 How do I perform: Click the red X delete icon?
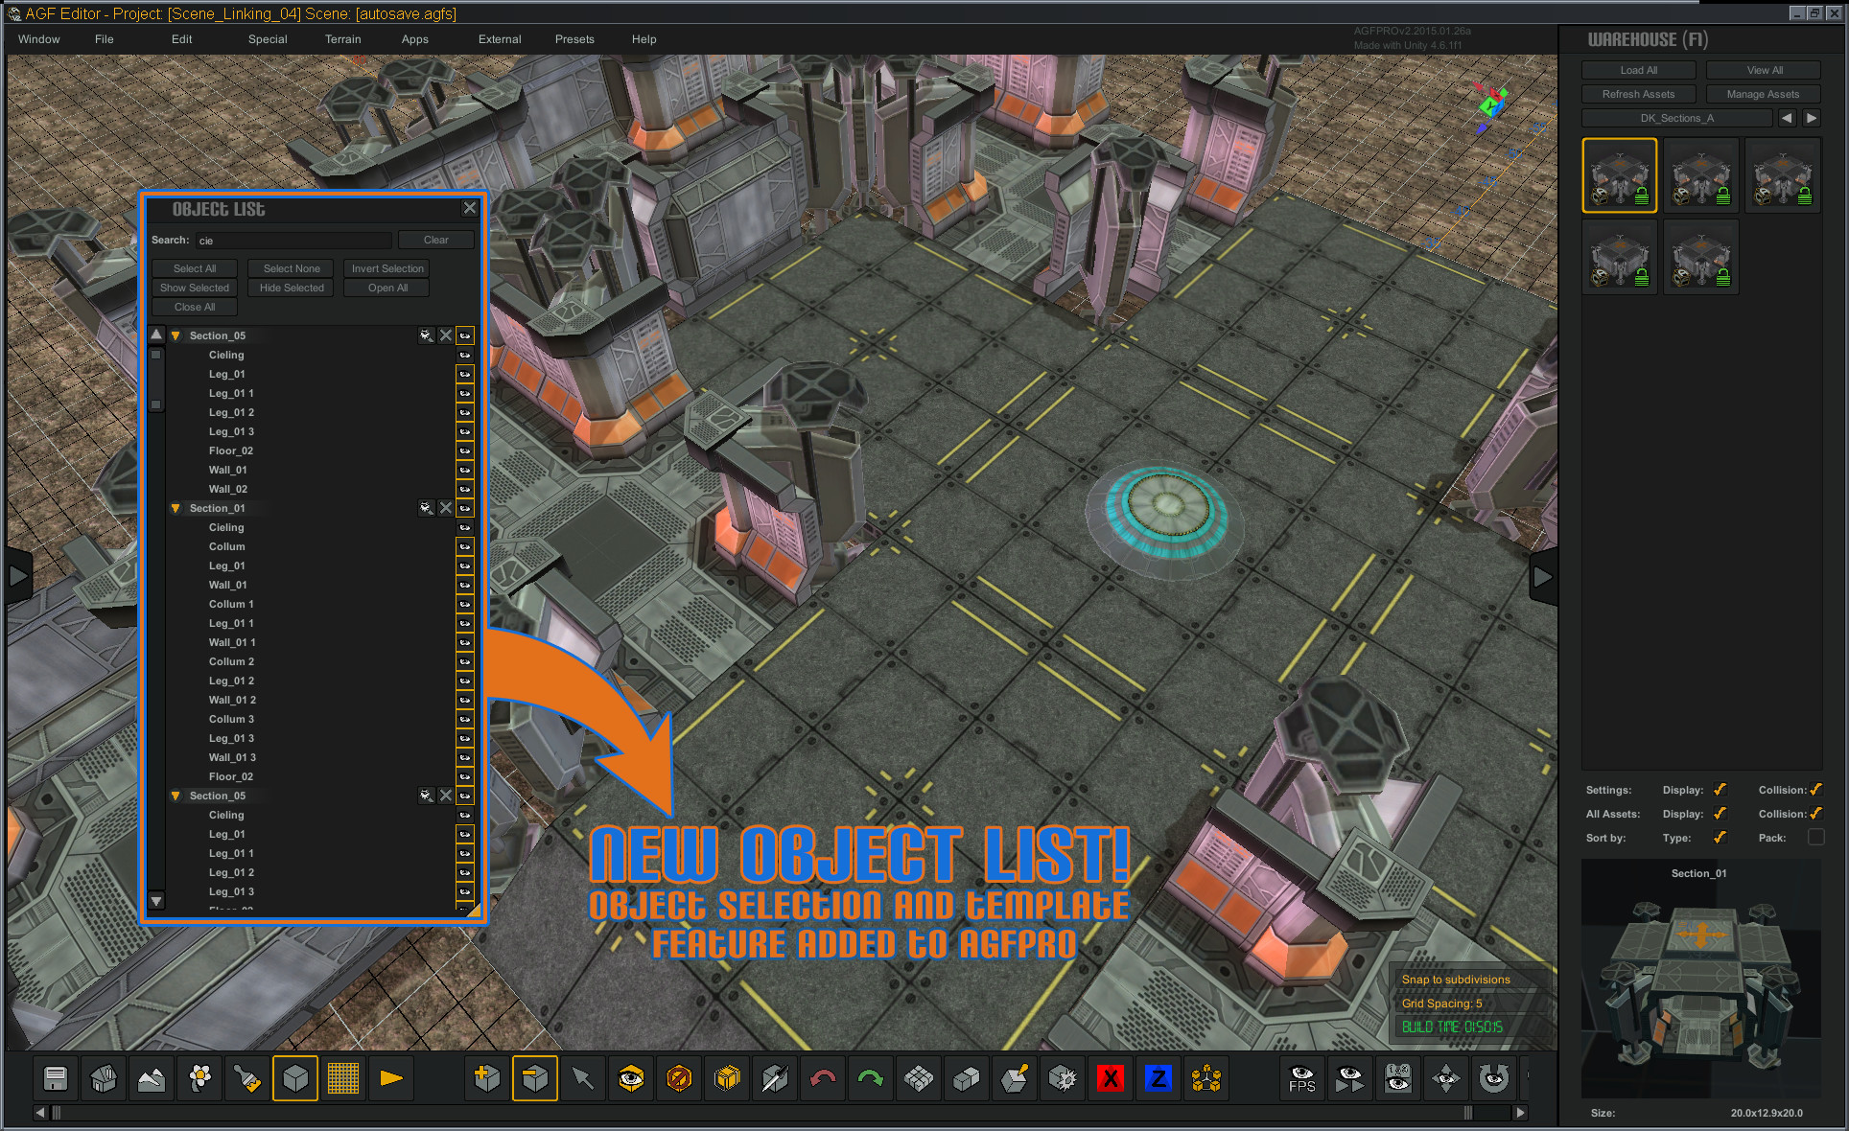(1110, 1078)
